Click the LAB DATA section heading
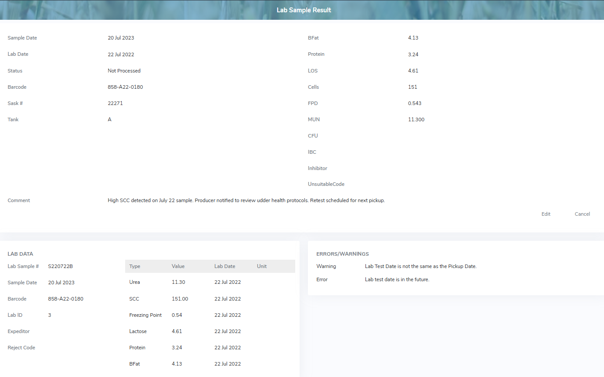Screen dimensions: 604x377 pos(20,254)
